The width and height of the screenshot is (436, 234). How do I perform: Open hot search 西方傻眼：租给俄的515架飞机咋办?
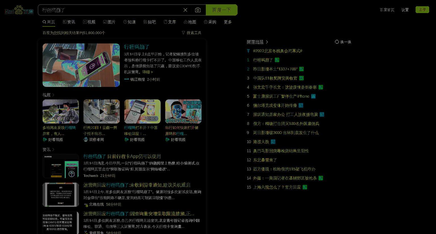coord(284,169)
